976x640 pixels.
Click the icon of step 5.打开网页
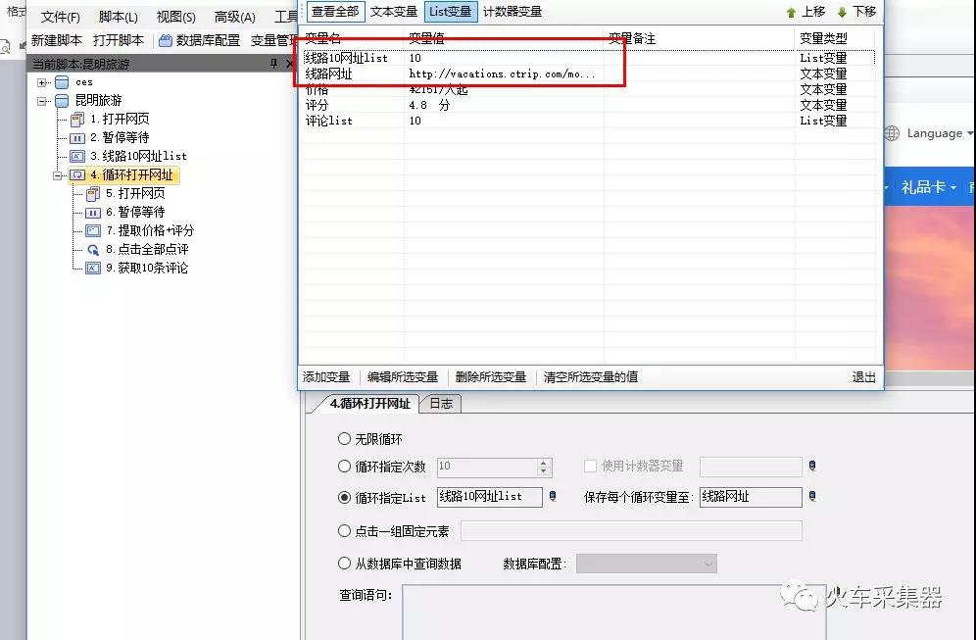click(93, 194)
